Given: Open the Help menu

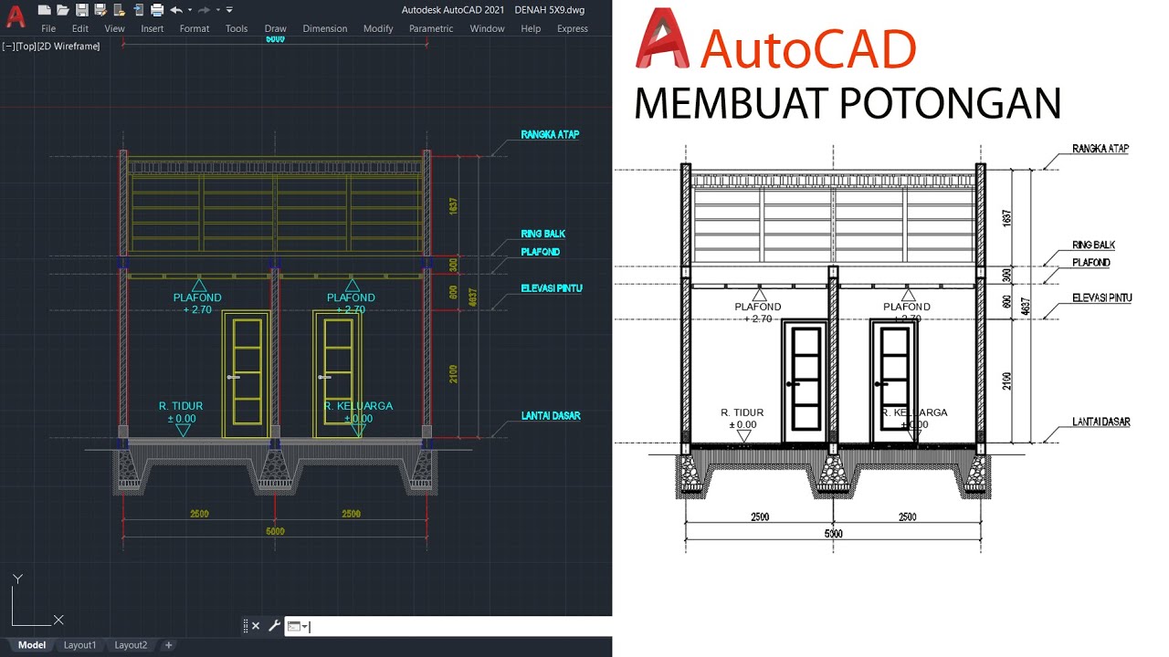Looking at the screenshot, I should click(x=531, y=28).
